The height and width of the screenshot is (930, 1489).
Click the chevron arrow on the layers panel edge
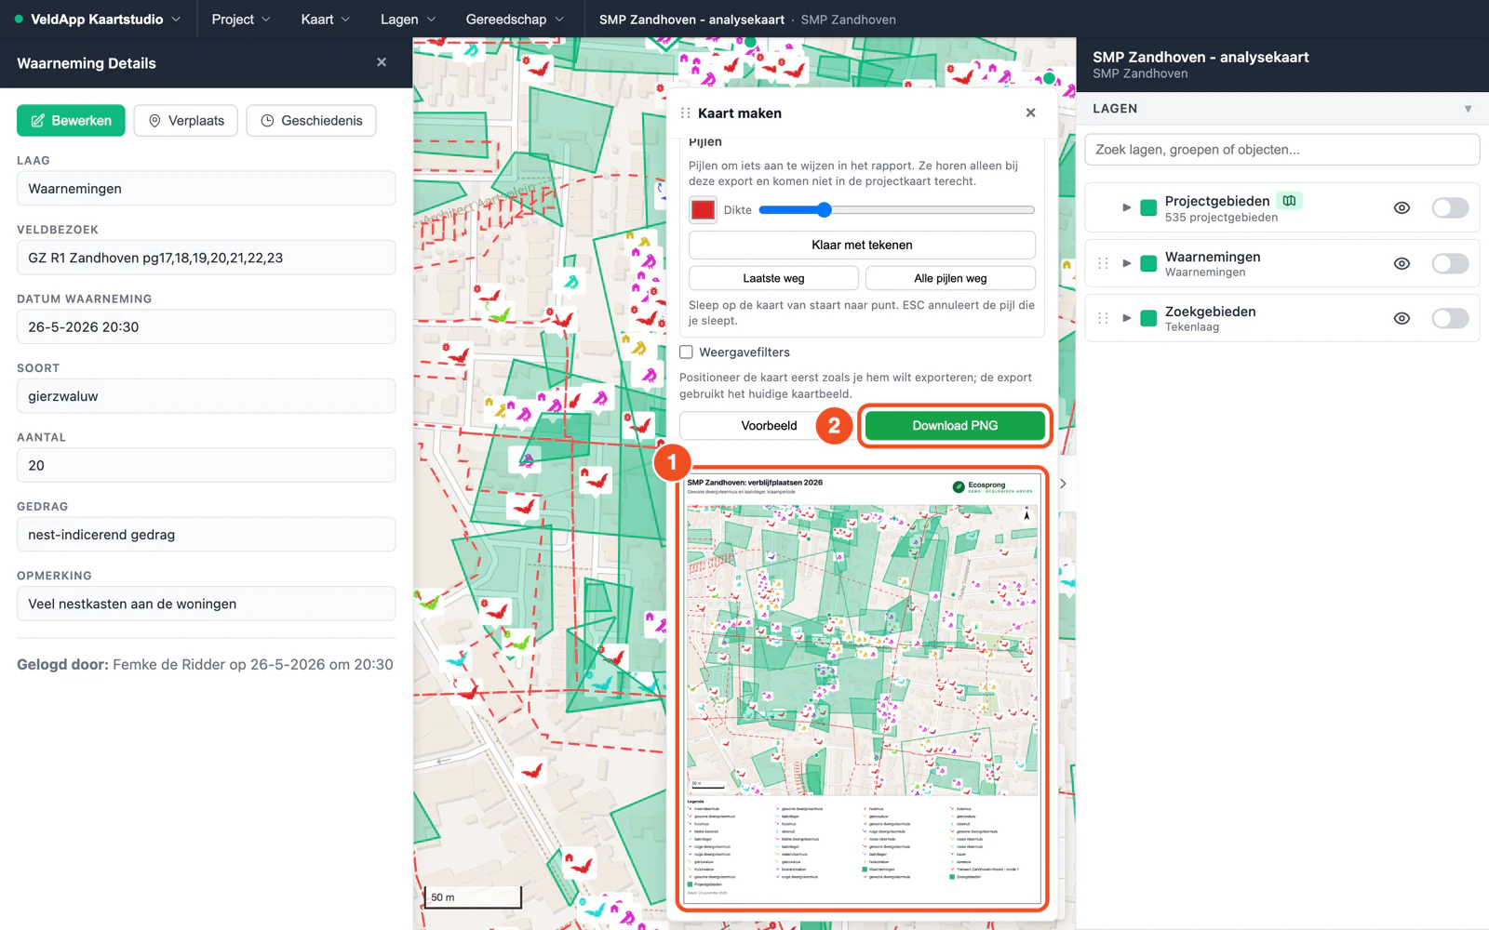[x=1063, y=484]
